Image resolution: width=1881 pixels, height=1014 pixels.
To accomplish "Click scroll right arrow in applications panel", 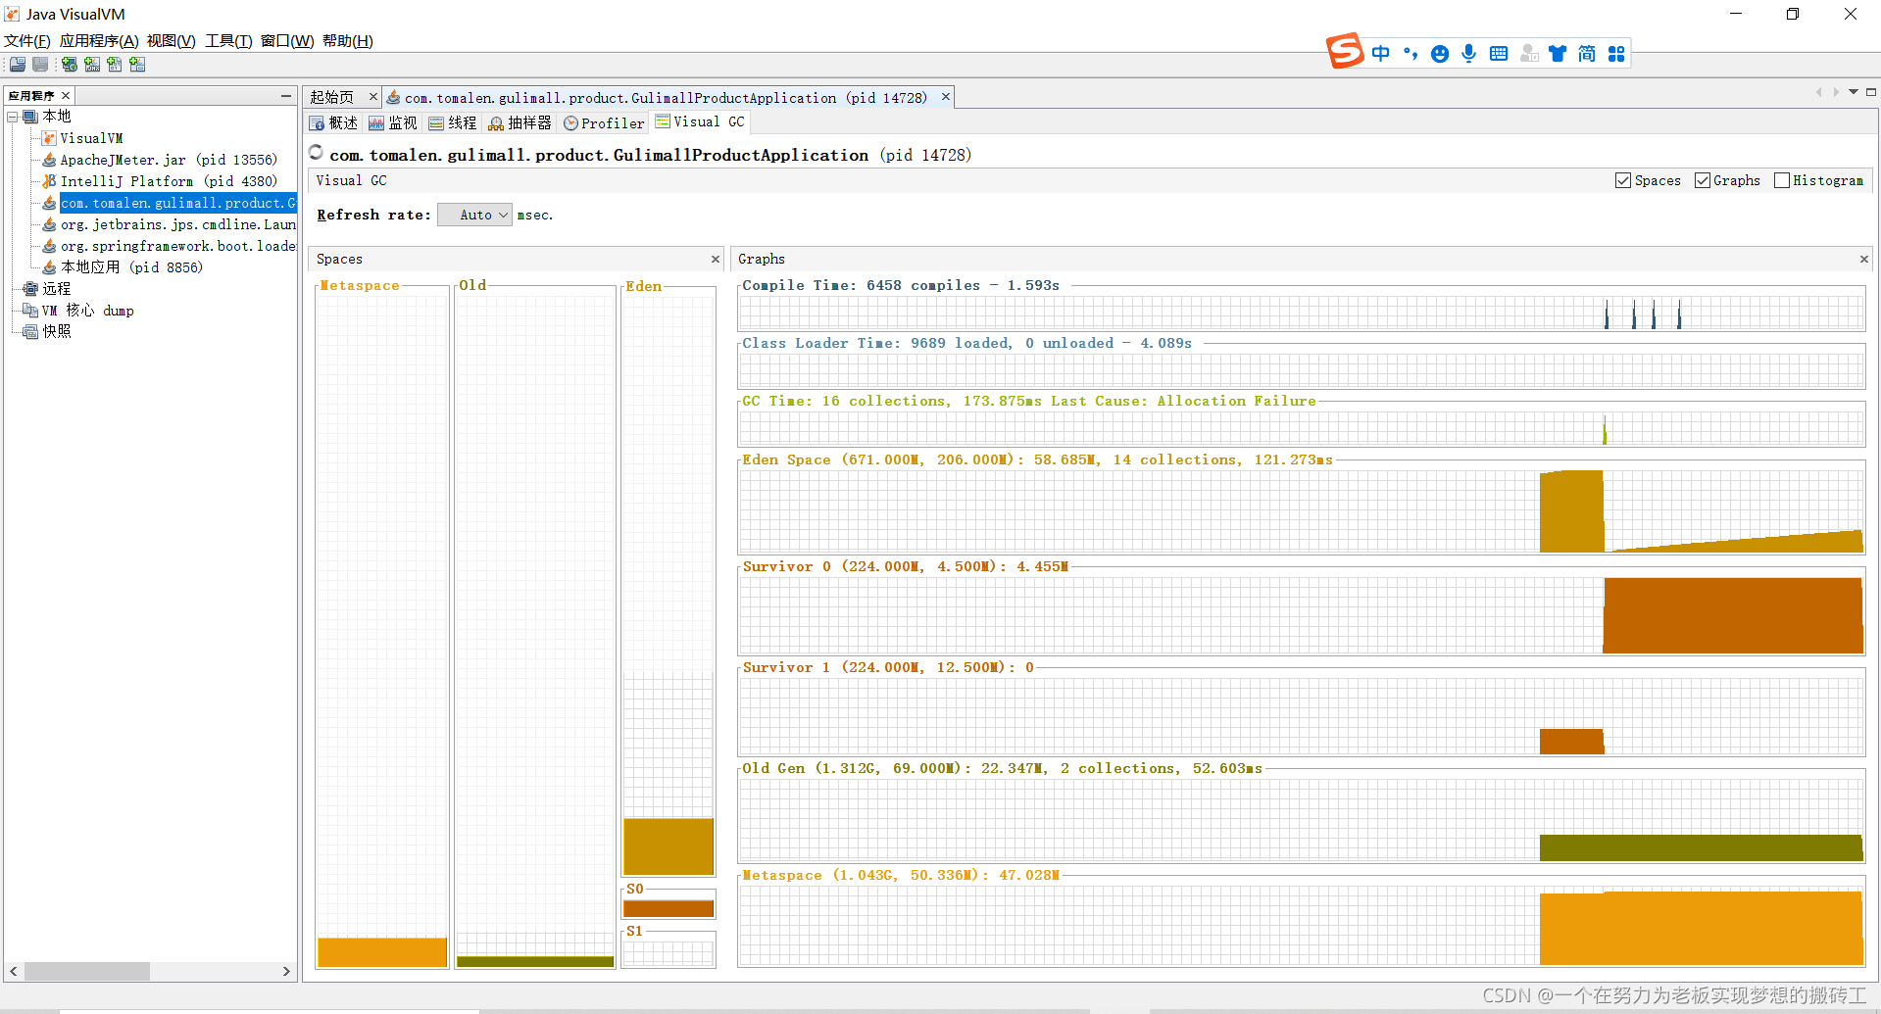I will coord(286,971).
